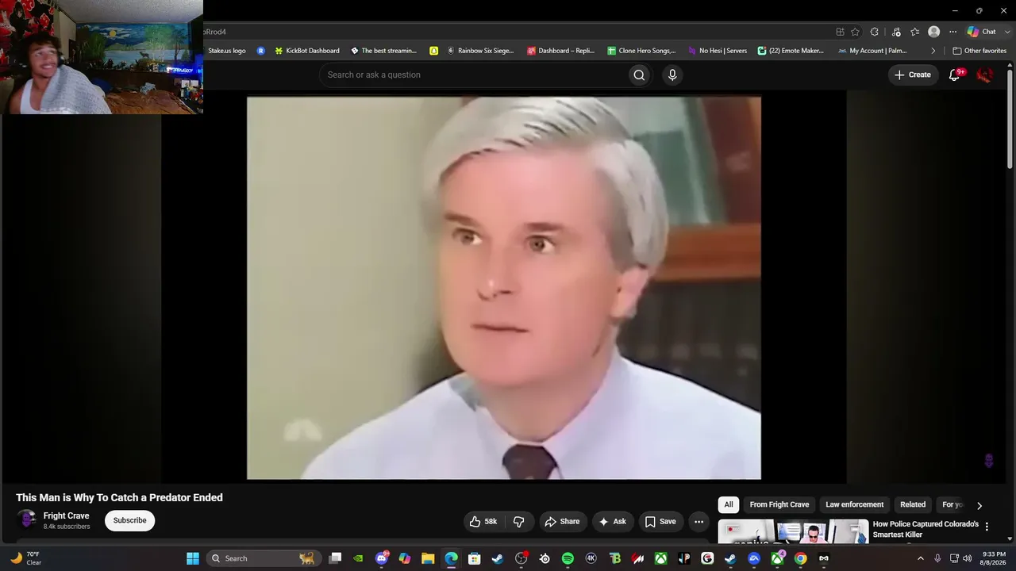Viewport: 1016px width, 571px height.
Task: Open the My Account | Palm bookmark
Action: coord(872,51)
